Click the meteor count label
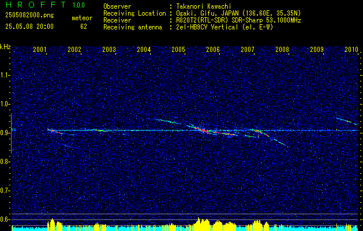This screenshot has height=231, width=363. [x=82, y=18]
